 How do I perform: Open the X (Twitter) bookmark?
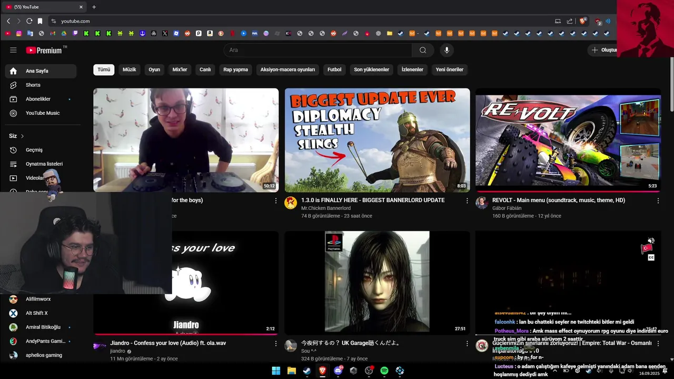pyautogui.click(x=165, y=33)
